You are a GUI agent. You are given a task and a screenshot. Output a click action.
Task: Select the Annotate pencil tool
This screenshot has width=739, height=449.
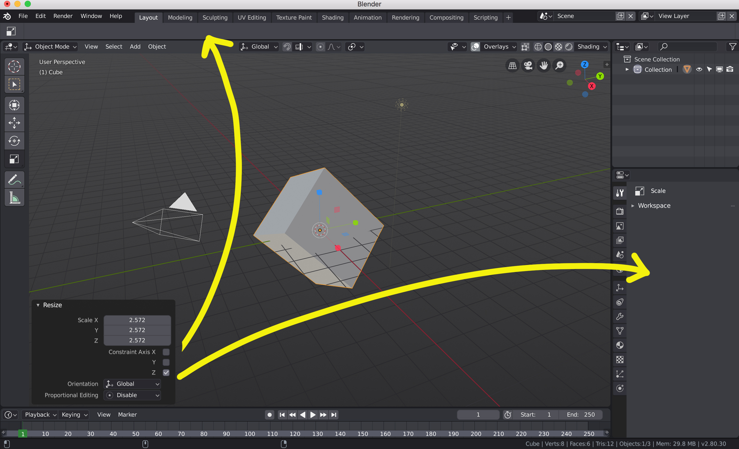tap(14, 179)
